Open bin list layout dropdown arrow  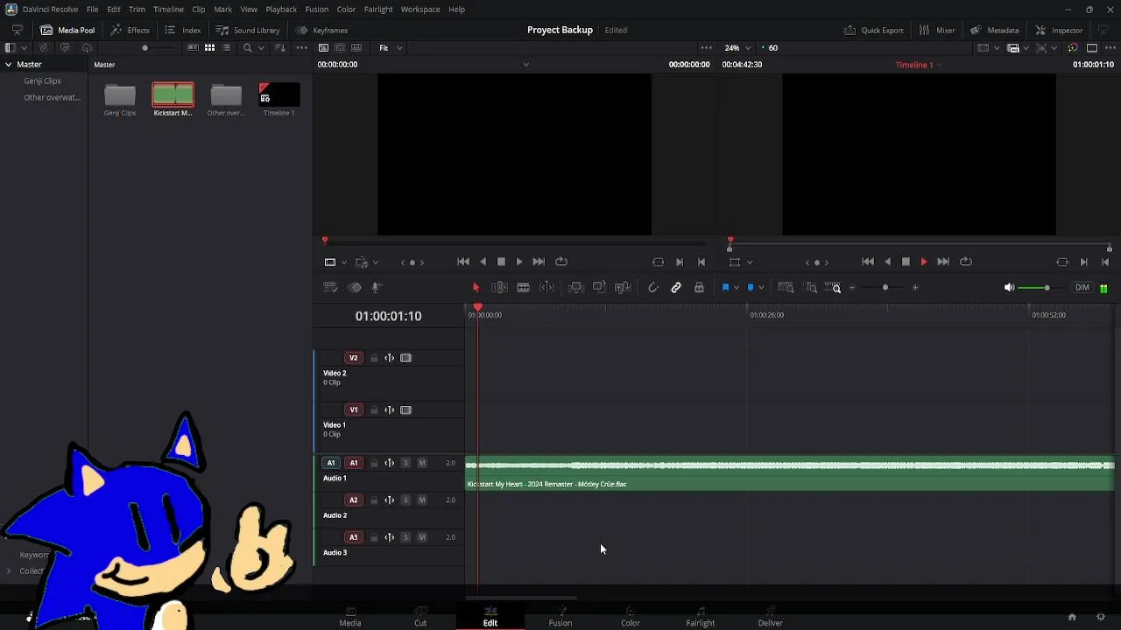point(24,48)
